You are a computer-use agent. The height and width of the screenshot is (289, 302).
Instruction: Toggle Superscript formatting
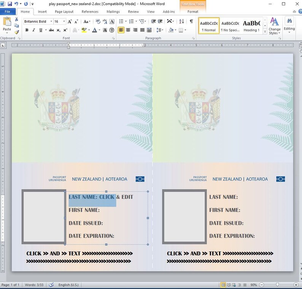click(x=65, y=30)
